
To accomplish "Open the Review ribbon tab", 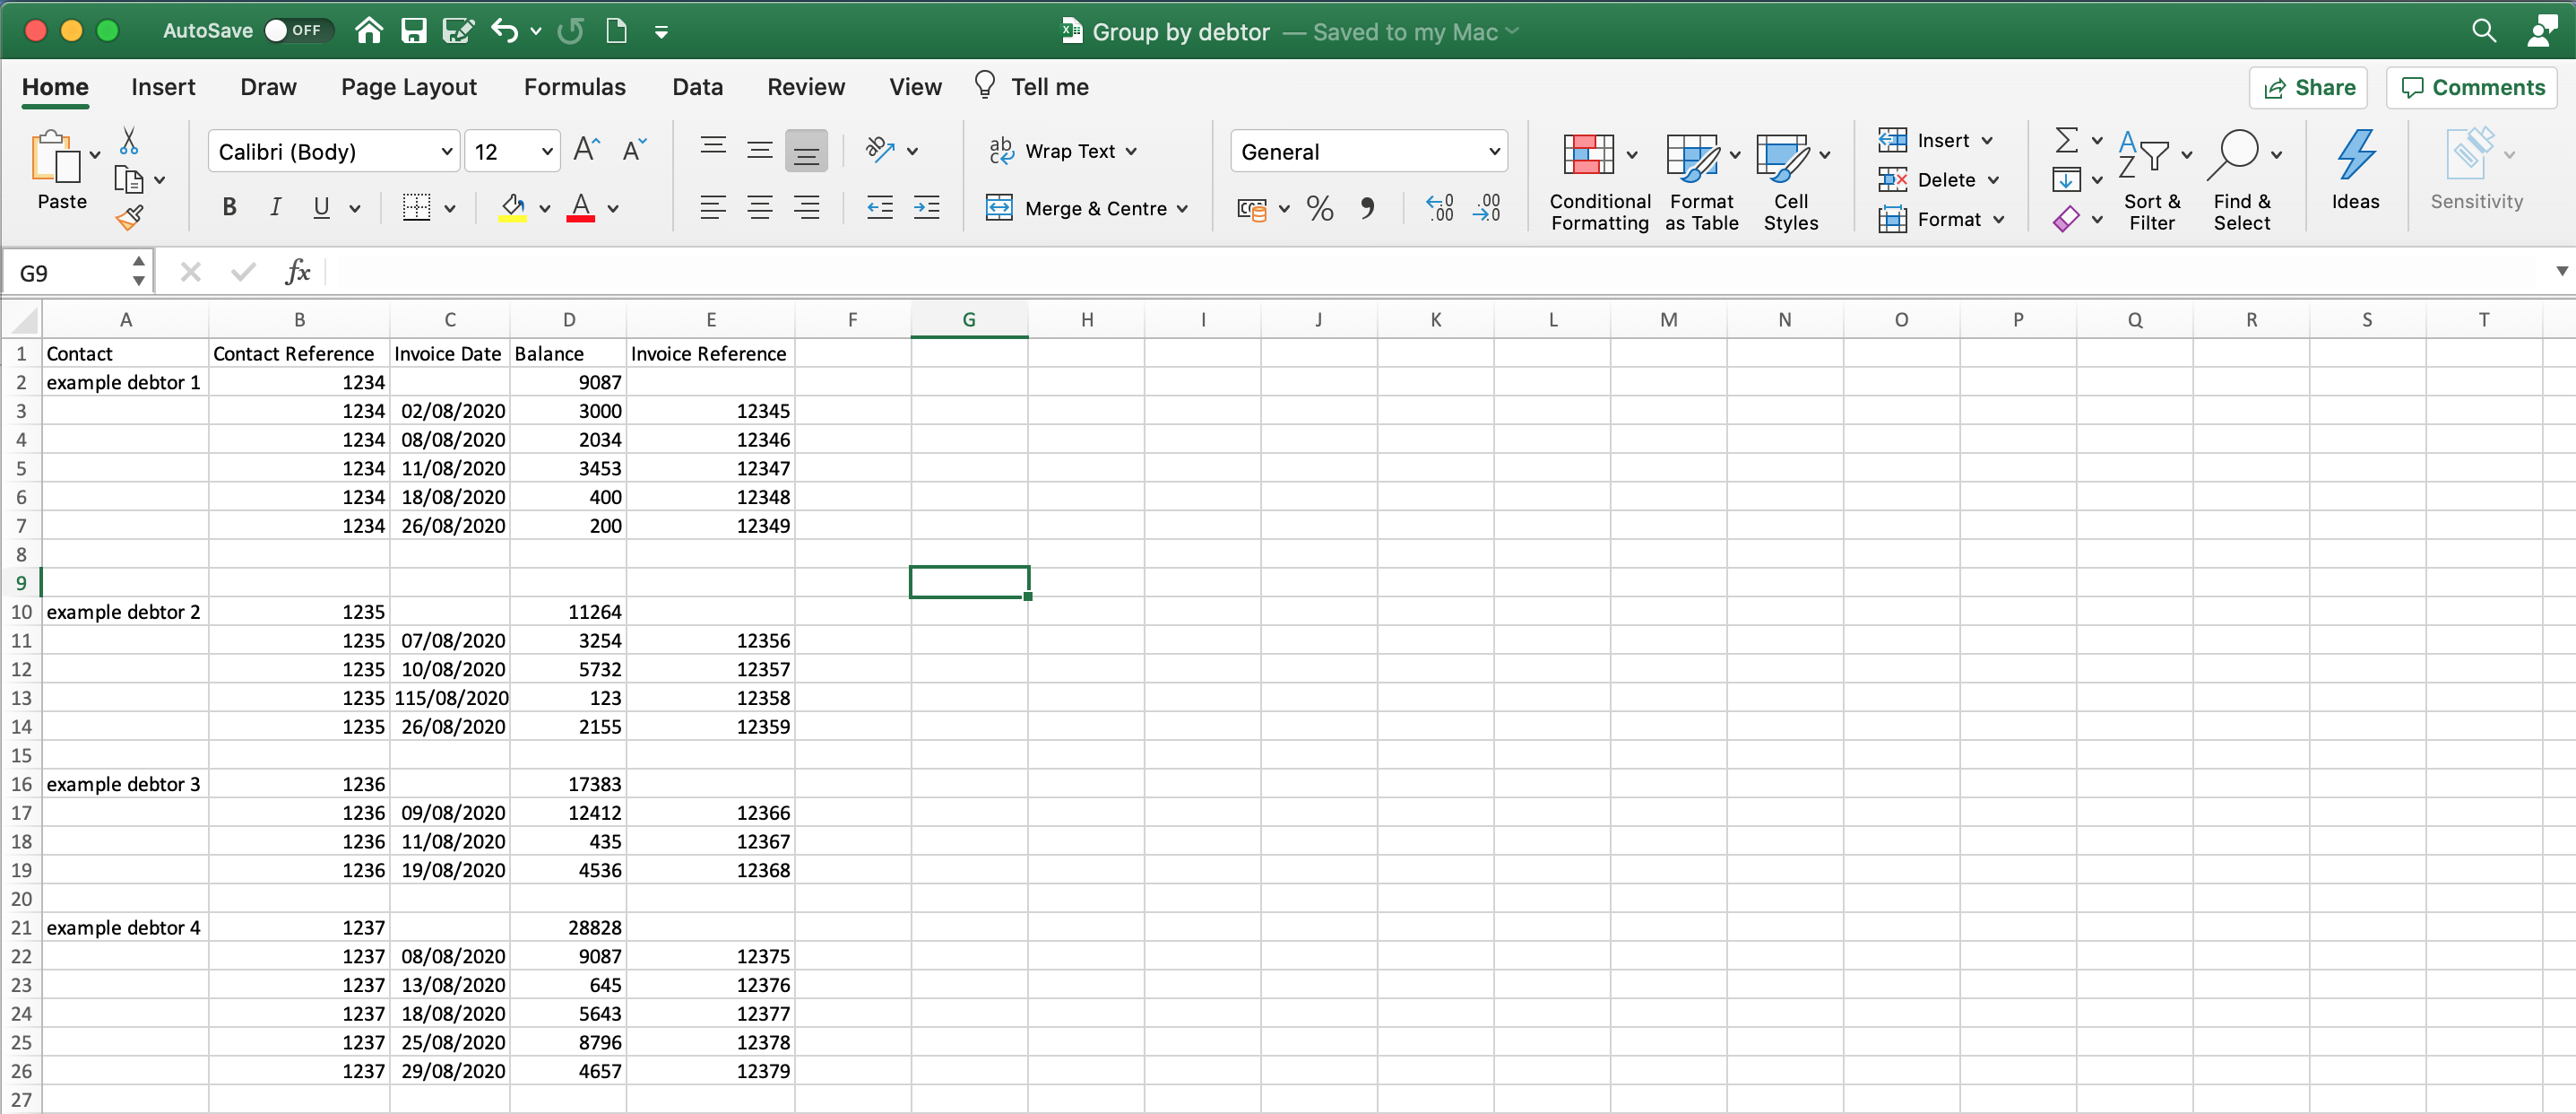I will (806, 87).
